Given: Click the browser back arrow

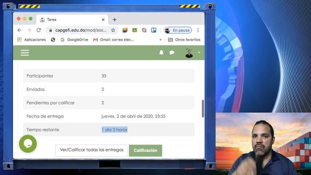Looking at the screenshot, I should (x=19, y=30).
